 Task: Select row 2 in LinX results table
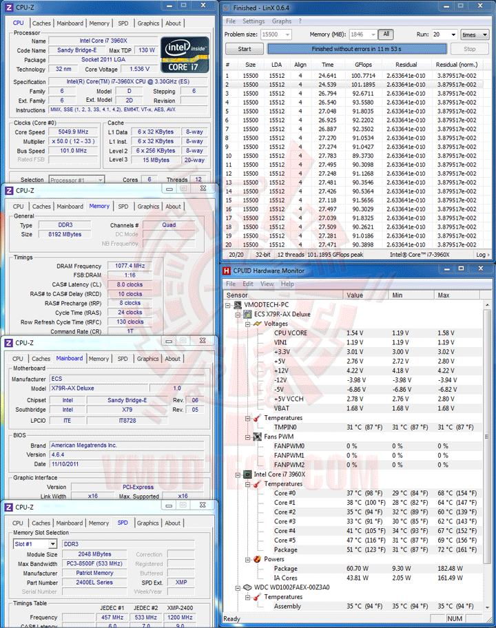(x=353, y=85)
